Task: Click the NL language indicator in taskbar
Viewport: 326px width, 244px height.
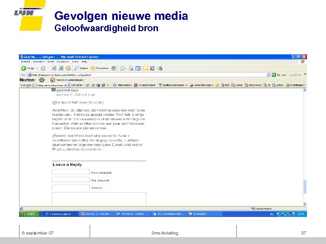Action: click(x=272, y=214)
